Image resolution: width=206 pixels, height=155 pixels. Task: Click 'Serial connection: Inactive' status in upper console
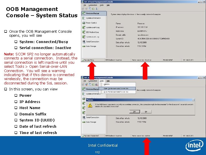(x=142, y=60)
